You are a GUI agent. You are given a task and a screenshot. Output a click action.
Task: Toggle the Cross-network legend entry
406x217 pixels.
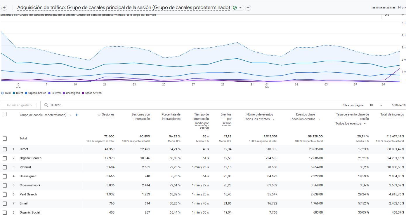point(92,93)
